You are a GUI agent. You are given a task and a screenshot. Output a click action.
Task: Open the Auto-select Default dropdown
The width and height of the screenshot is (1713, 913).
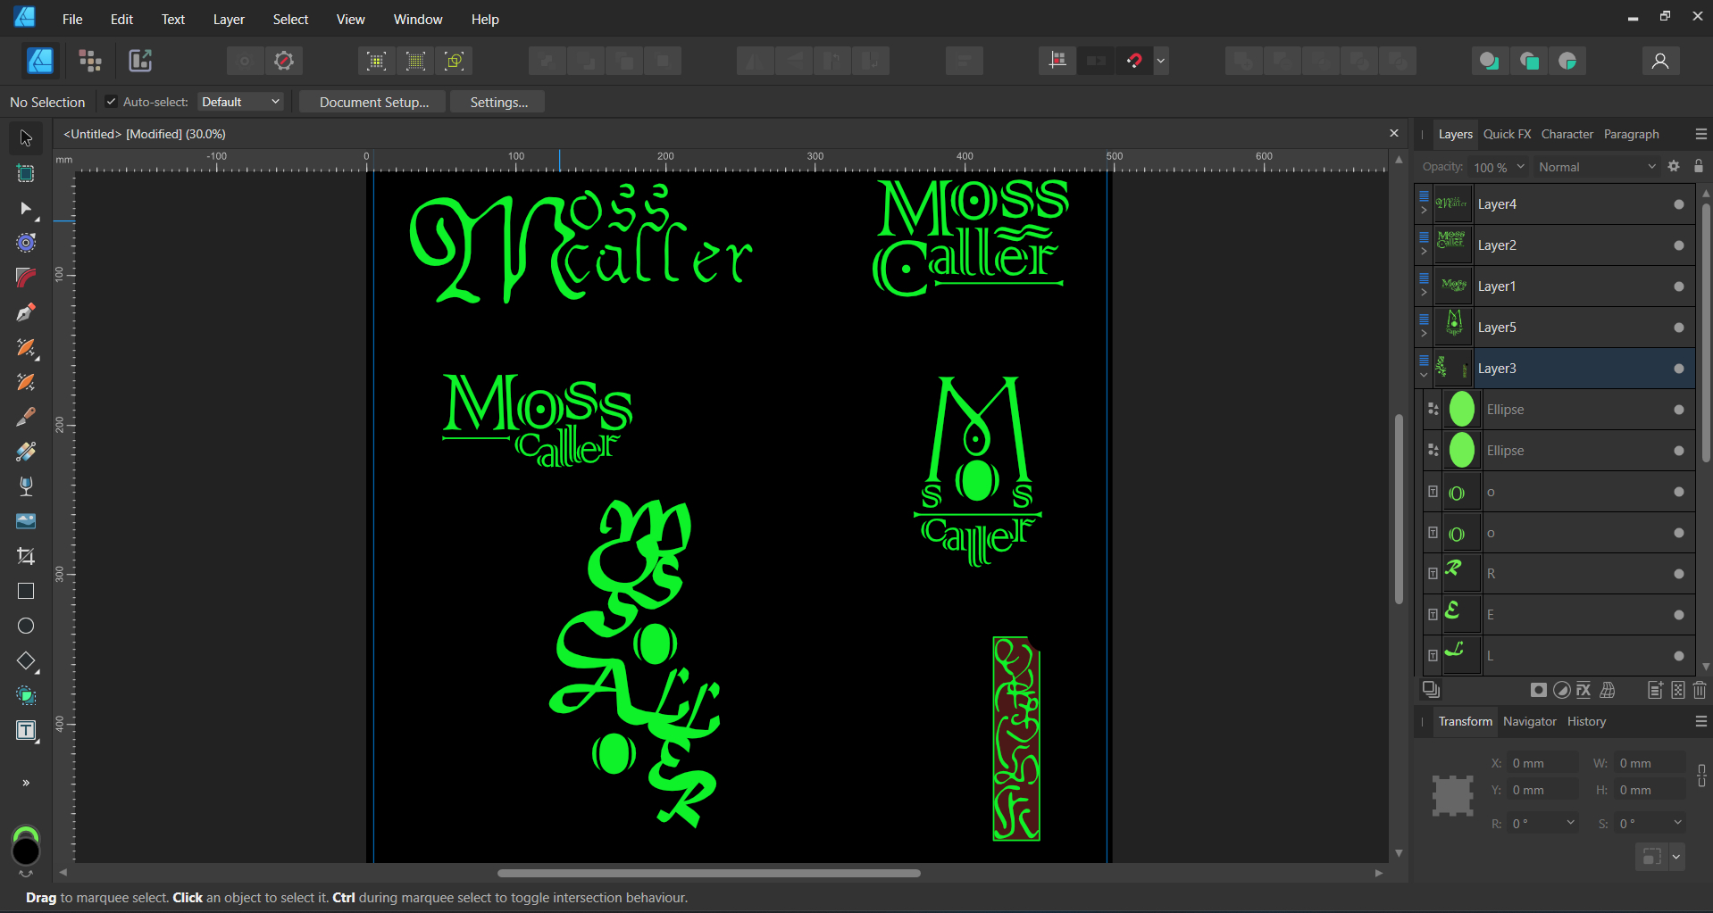pyautogui.click(x=241, y=102)
